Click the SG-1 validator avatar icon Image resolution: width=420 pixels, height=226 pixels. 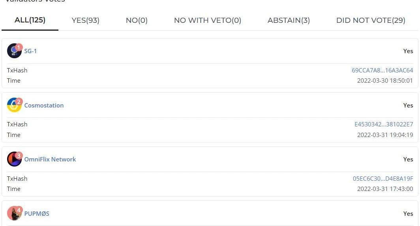(x=14, y=51)
